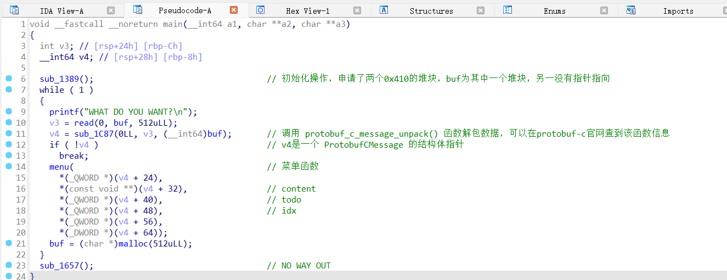Close the Pseudocode-A tab
727x280 pixels.
pyautogui.click(x=234, y=10)
